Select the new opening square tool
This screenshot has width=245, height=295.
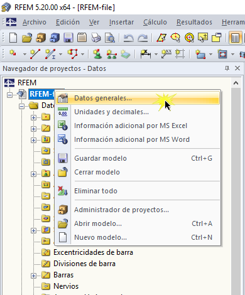tap(222, 54)
